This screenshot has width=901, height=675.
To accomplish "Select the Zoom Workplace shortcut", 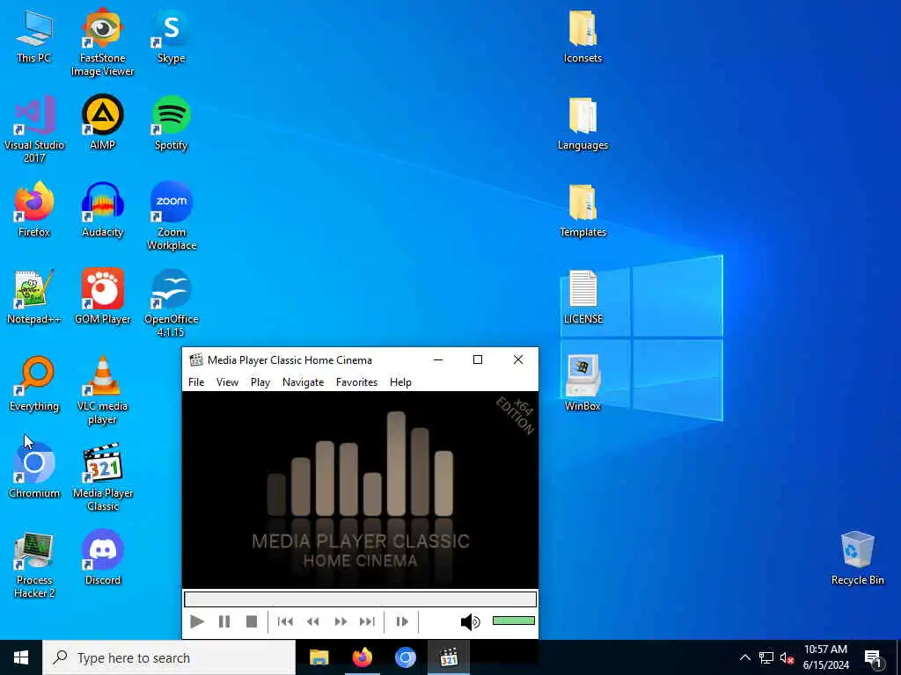I will pos(172,216).
